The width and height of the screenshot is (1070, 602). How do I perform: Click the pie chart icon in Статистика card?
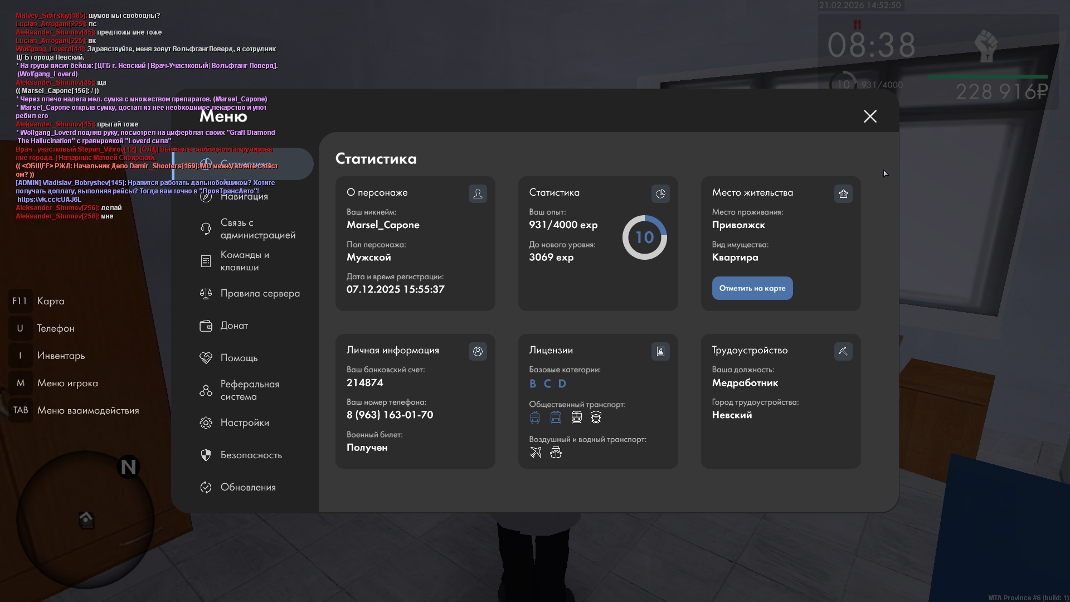[660, 193]
